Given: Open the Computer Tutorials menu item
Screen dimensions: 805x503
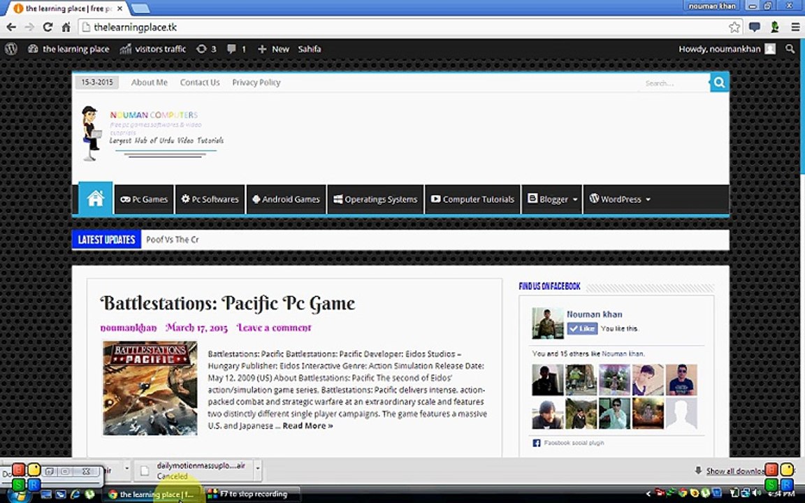Looking at the screenshot, I should [x=472, y=199].
